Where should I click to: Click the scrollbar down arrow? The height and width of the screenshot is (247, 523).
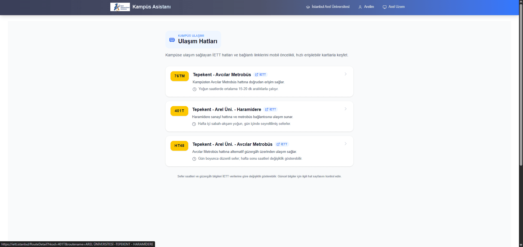click(521, 245)
